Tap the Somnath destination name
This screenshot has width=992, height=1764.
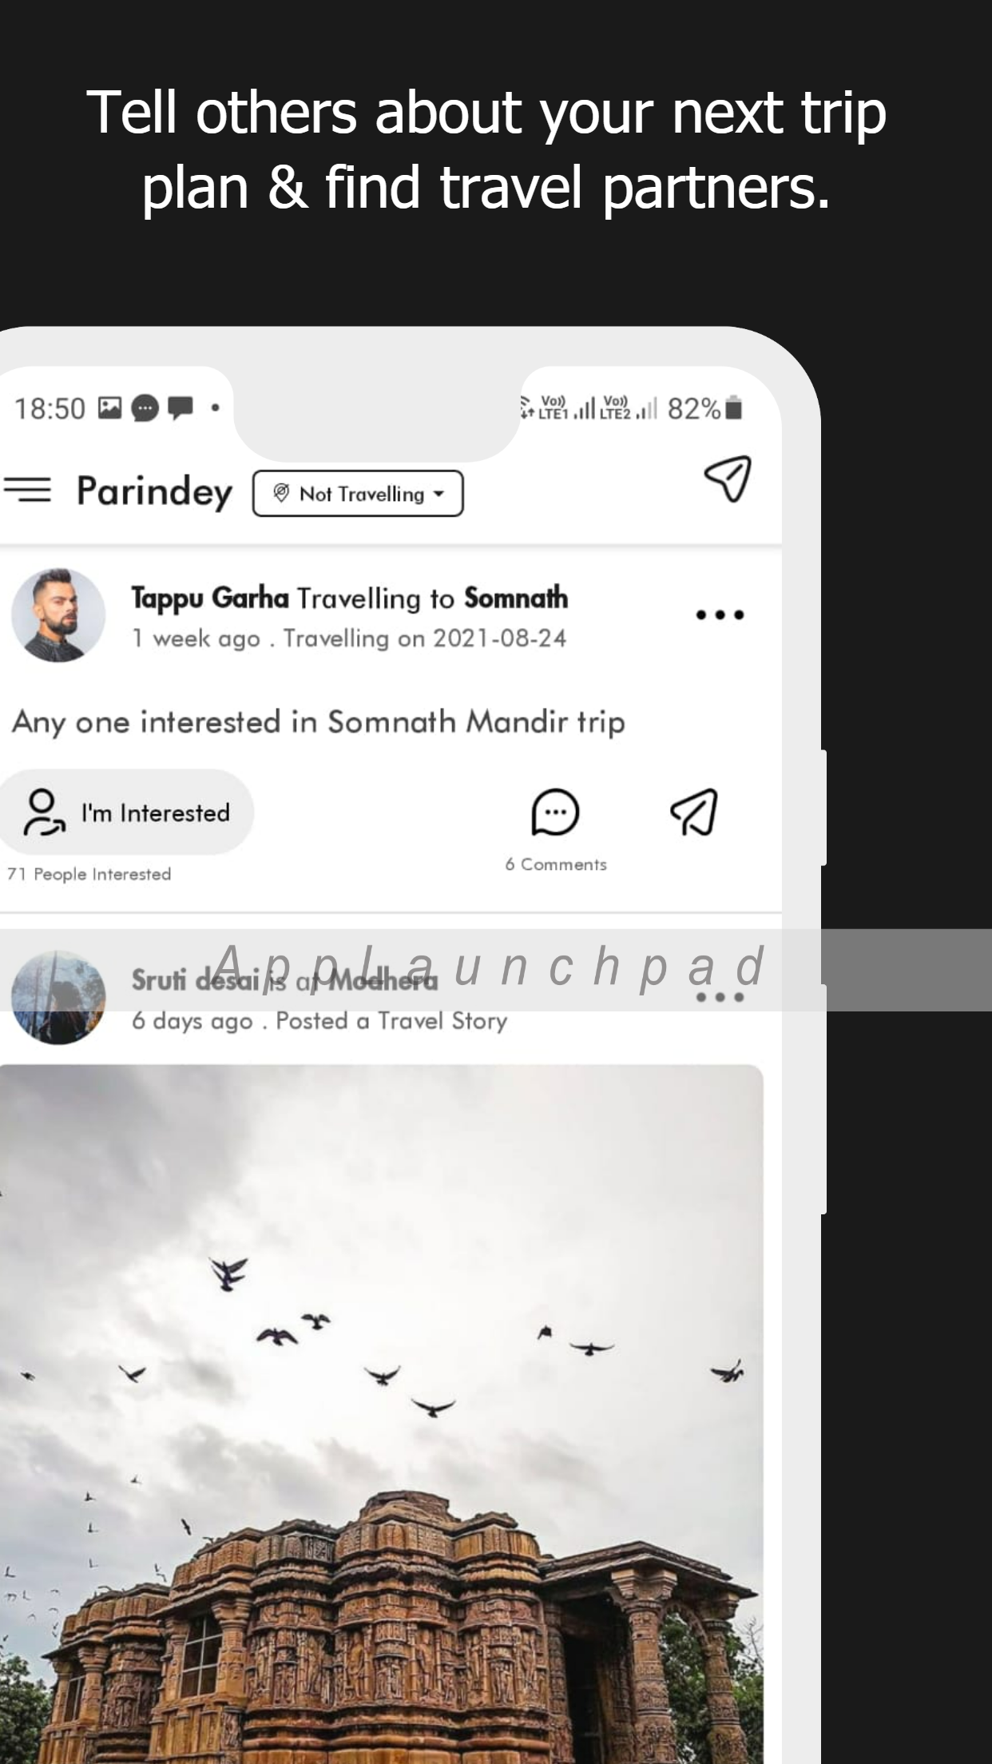tap(516, 598)
